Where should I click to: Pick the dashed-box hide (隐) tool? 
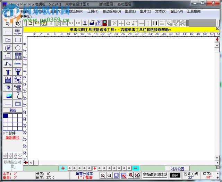pos(8,88)
